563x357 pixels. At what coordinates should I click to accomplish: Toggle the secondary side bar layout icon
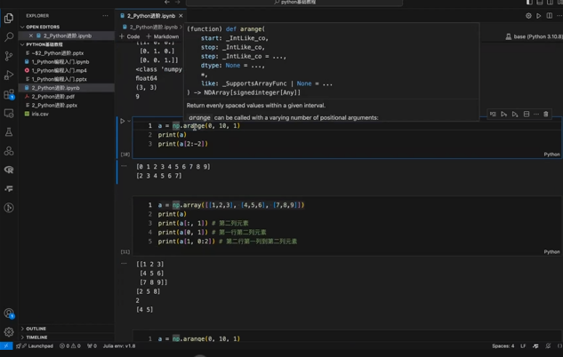tap(550, 2)
